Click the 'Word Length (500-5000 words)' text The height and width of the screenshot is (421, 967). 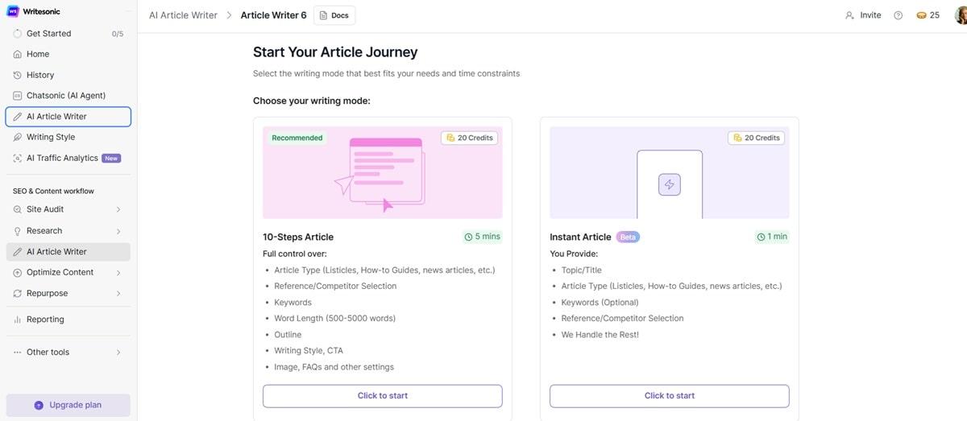(x=334, y=319)
